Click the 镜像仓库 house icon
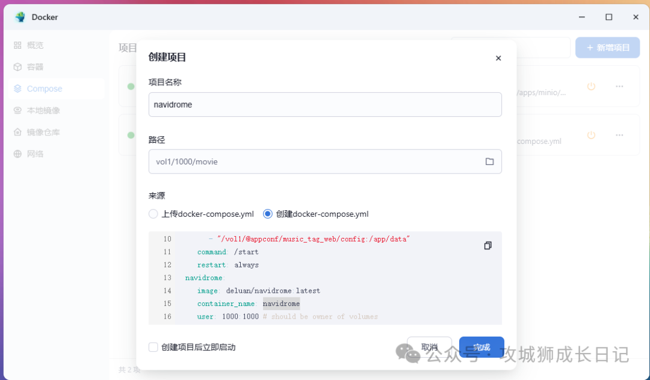 (x=17, y=132)
